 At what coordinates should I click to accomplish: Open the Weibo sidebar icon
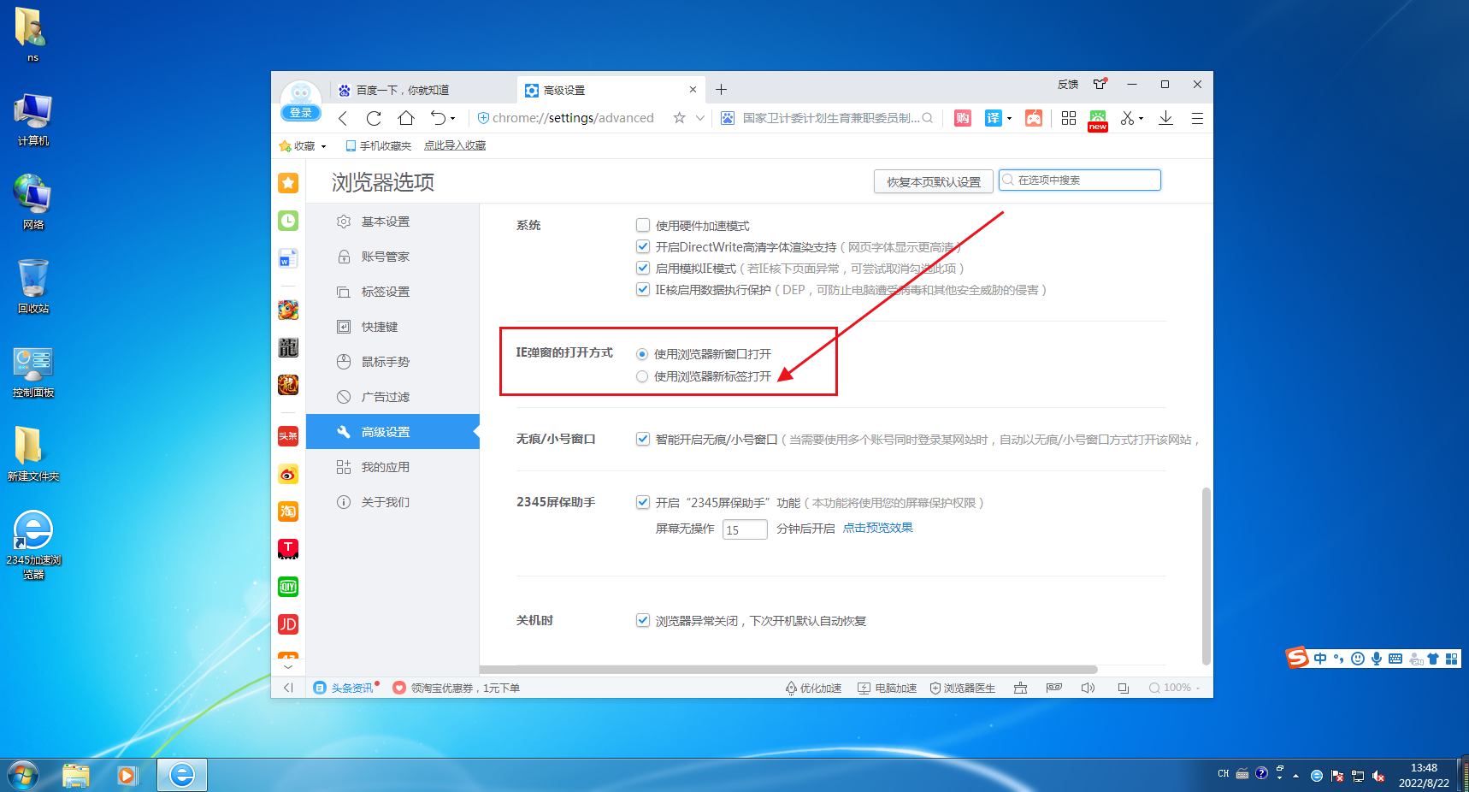[288, 474]
